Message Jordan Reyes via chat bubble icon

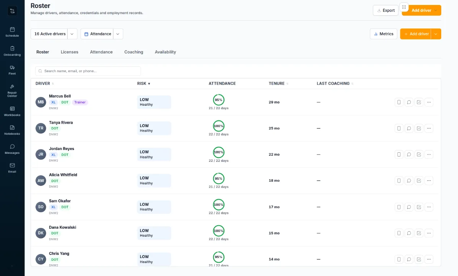tap(409, 155)
